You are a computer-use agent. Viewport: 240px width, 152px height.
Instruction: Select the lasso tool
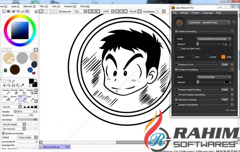tap(9, 81)
